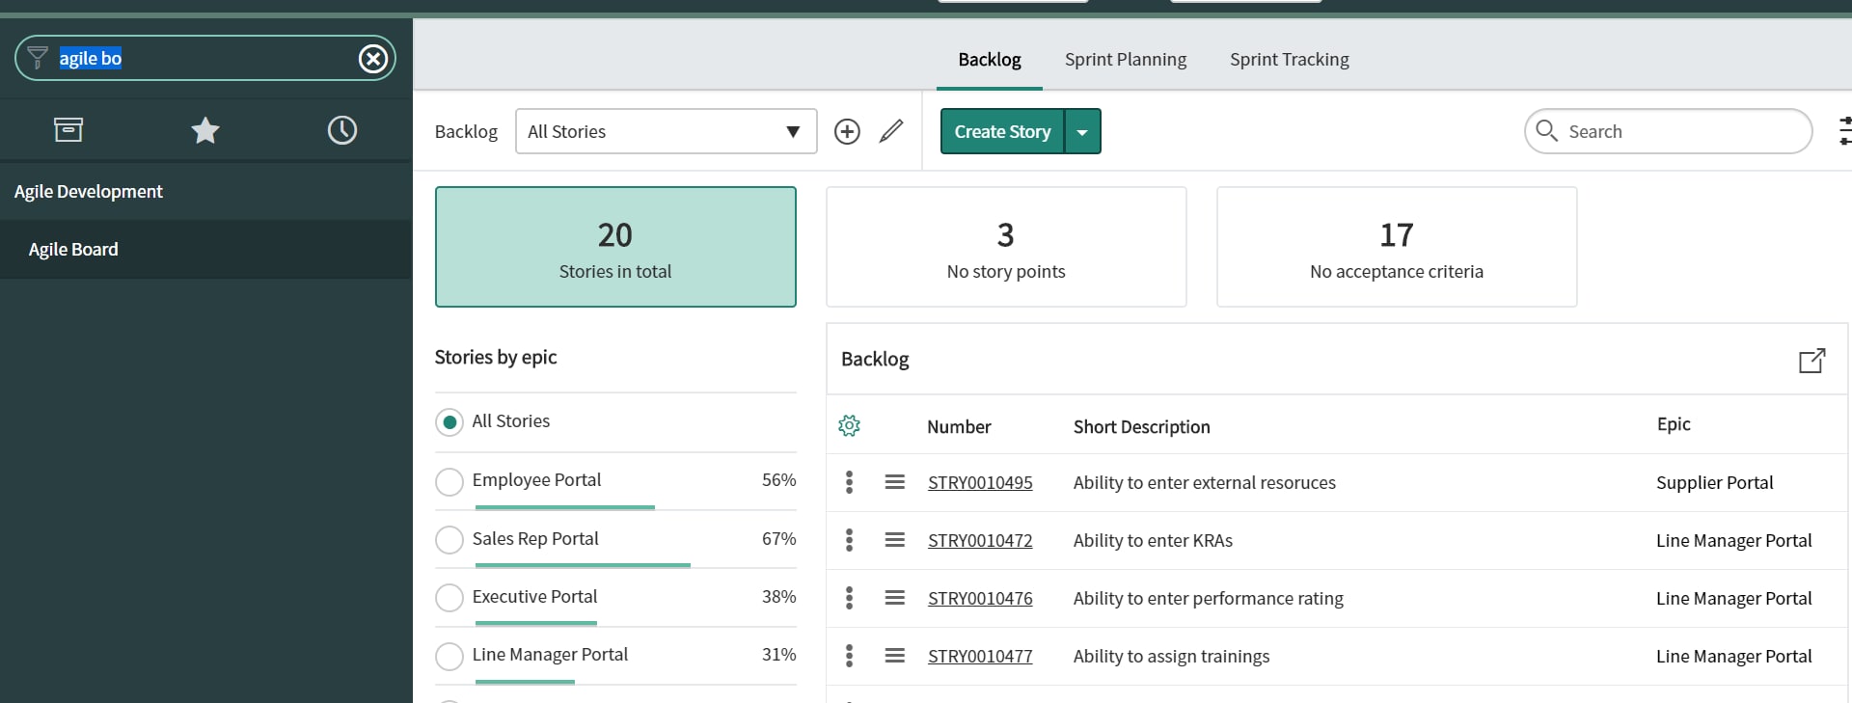Add a new backlog with plus icon
Image resolution: width=1852 pixels, height=703 pixels.
[x=847, y=131]
